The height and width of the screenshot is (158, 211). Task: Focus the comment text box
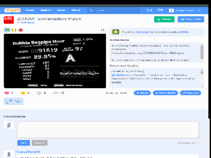(108, 129)
